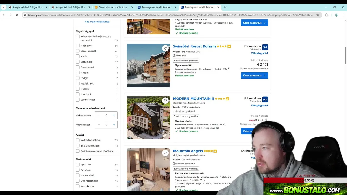Check Keittiö tai keittotila filter

pyautogui.click(x=78, y=140)
